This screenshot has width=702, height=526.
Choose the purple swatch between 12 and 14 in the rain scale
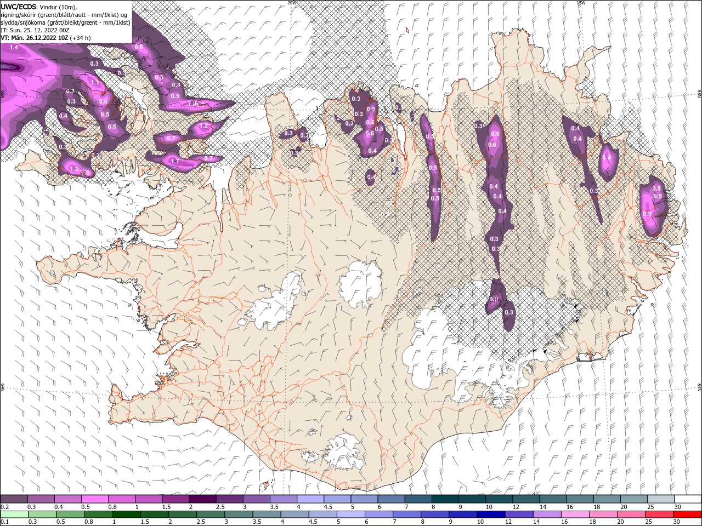[x=518, y=514]
